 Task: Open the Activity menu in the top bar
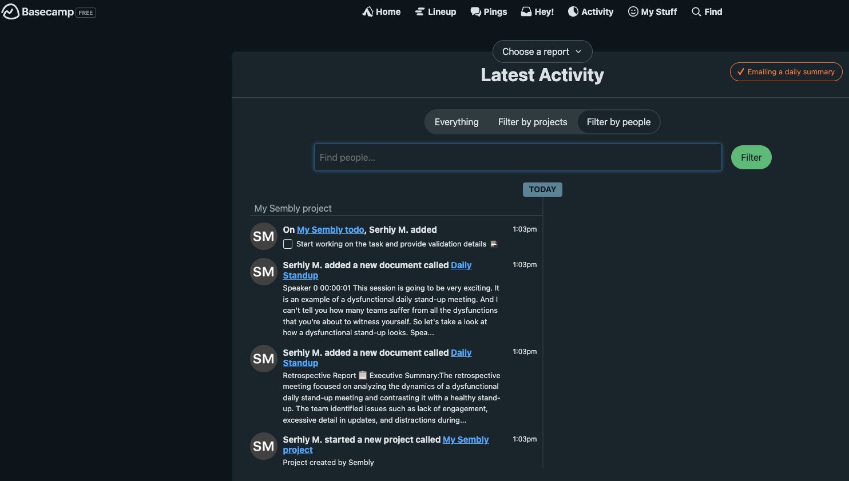pos(590,11)
